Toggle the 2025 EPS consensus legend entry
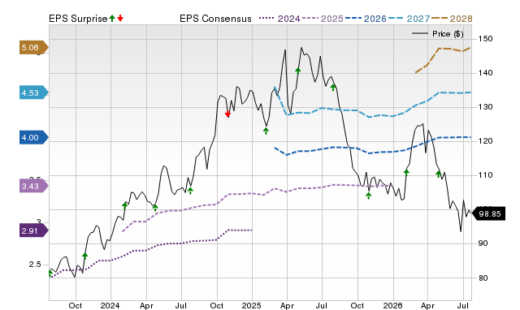The width and height of the screenshot is (520, 310). click(323, 19)
